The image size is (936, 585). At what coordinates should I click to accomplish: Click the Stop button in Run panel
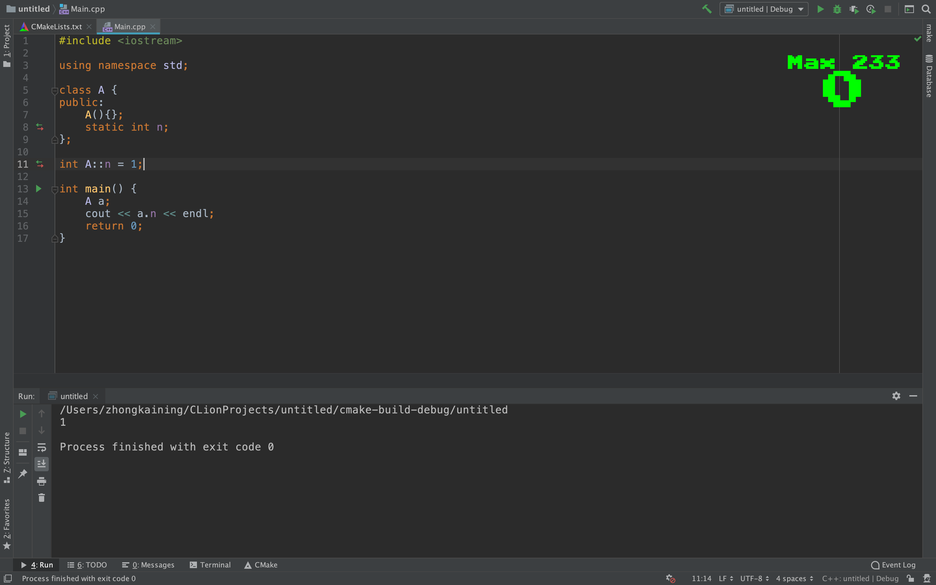[x=23, y=431]
